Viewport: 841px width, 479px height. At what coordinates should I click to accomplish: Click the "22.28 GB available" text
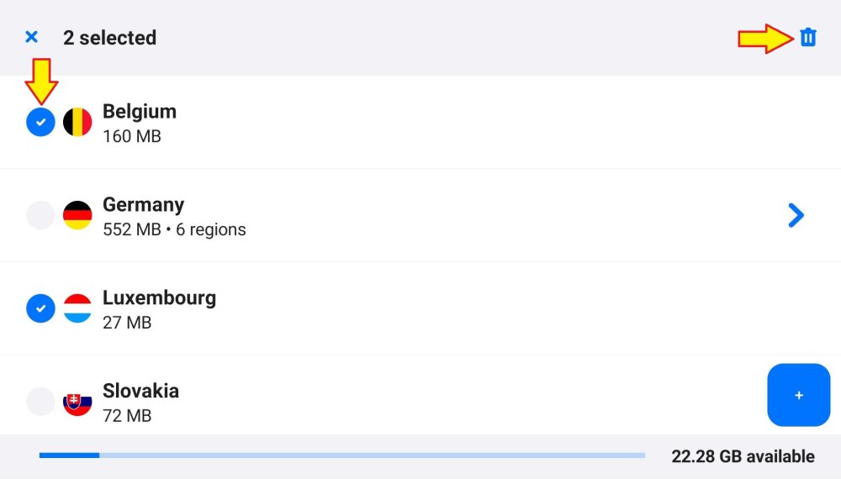743,456
